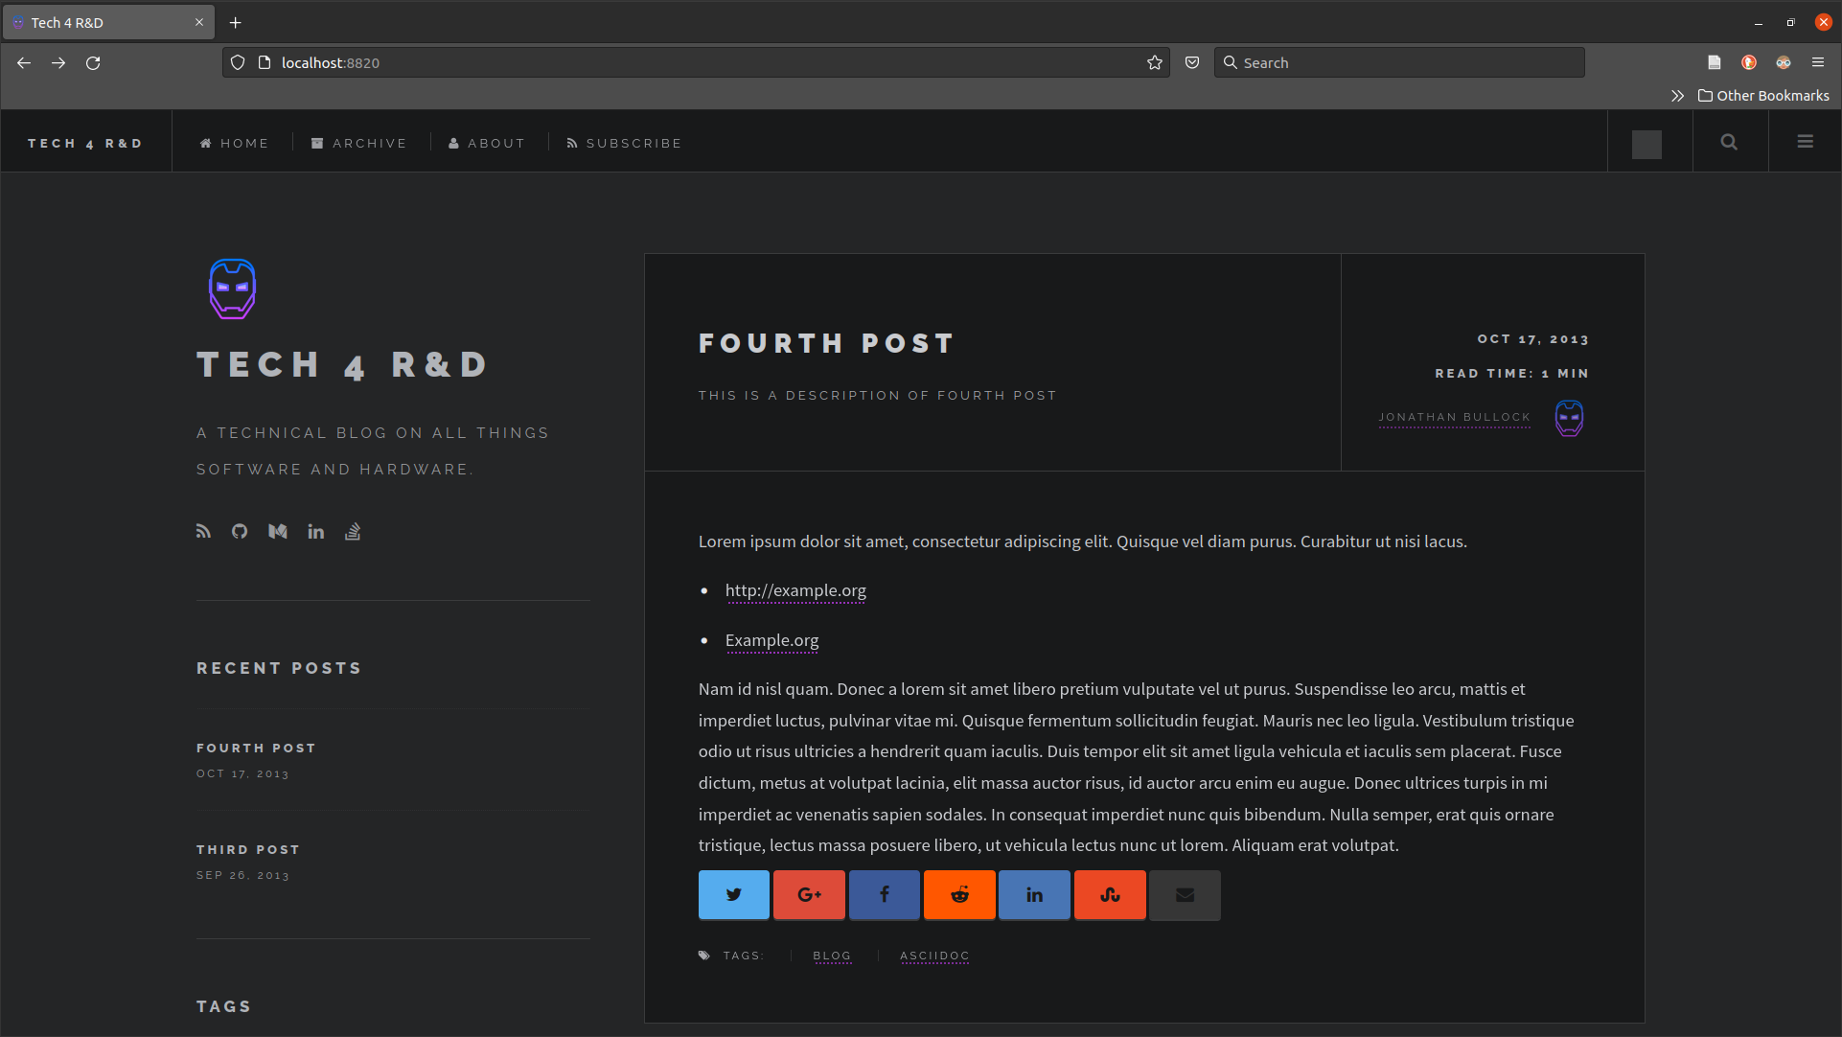Click the RSS feed icon in sidebar

coord(203,531)
